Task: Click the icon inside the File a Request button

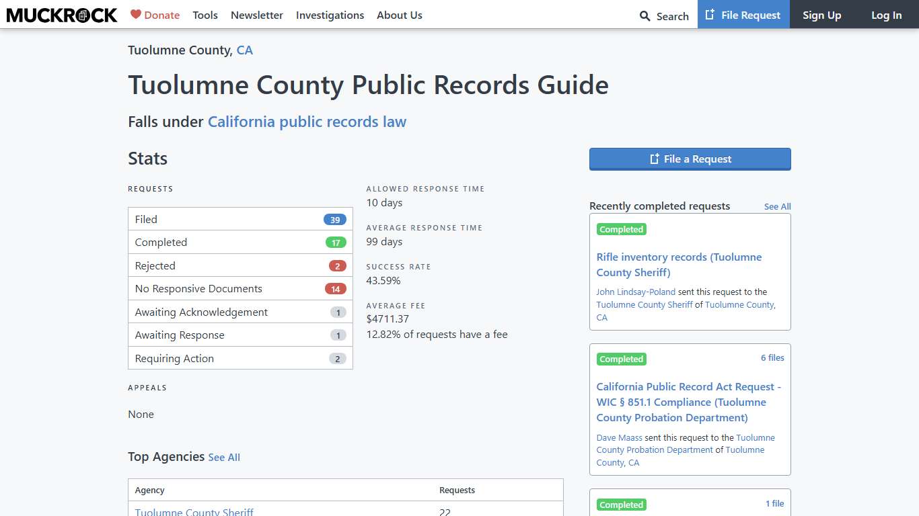Action: 653,159
